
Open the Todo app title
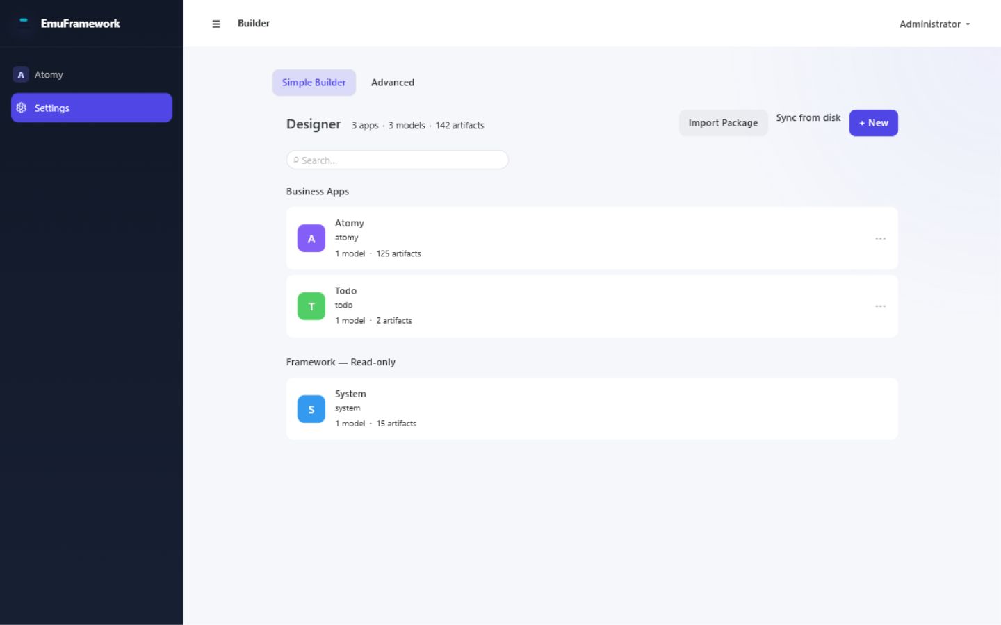click(x=345, y=291)
